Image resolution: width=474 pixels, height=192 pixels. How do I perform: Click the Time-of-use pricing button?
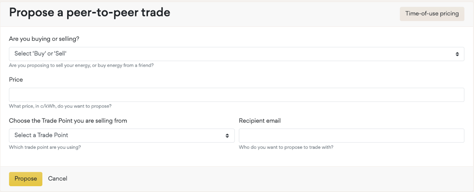(432, 14)
